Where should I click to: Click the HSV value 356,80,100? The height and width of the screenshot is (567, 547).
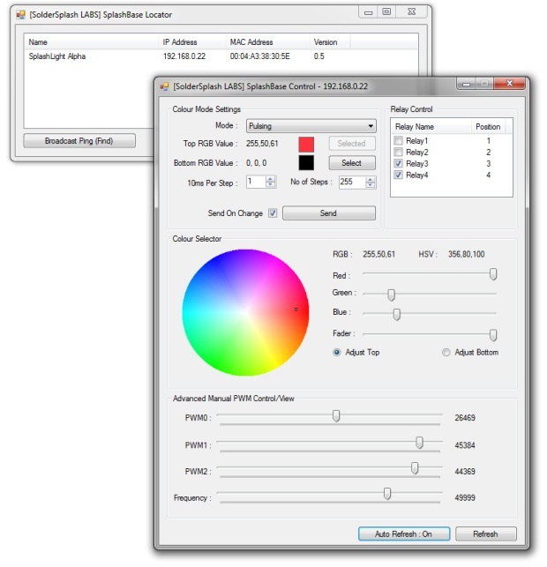coord(467,255)
